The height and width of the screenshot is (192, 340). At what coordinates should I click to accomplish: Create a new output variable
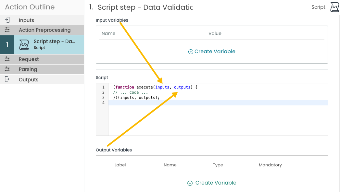[x=216, y=183]
